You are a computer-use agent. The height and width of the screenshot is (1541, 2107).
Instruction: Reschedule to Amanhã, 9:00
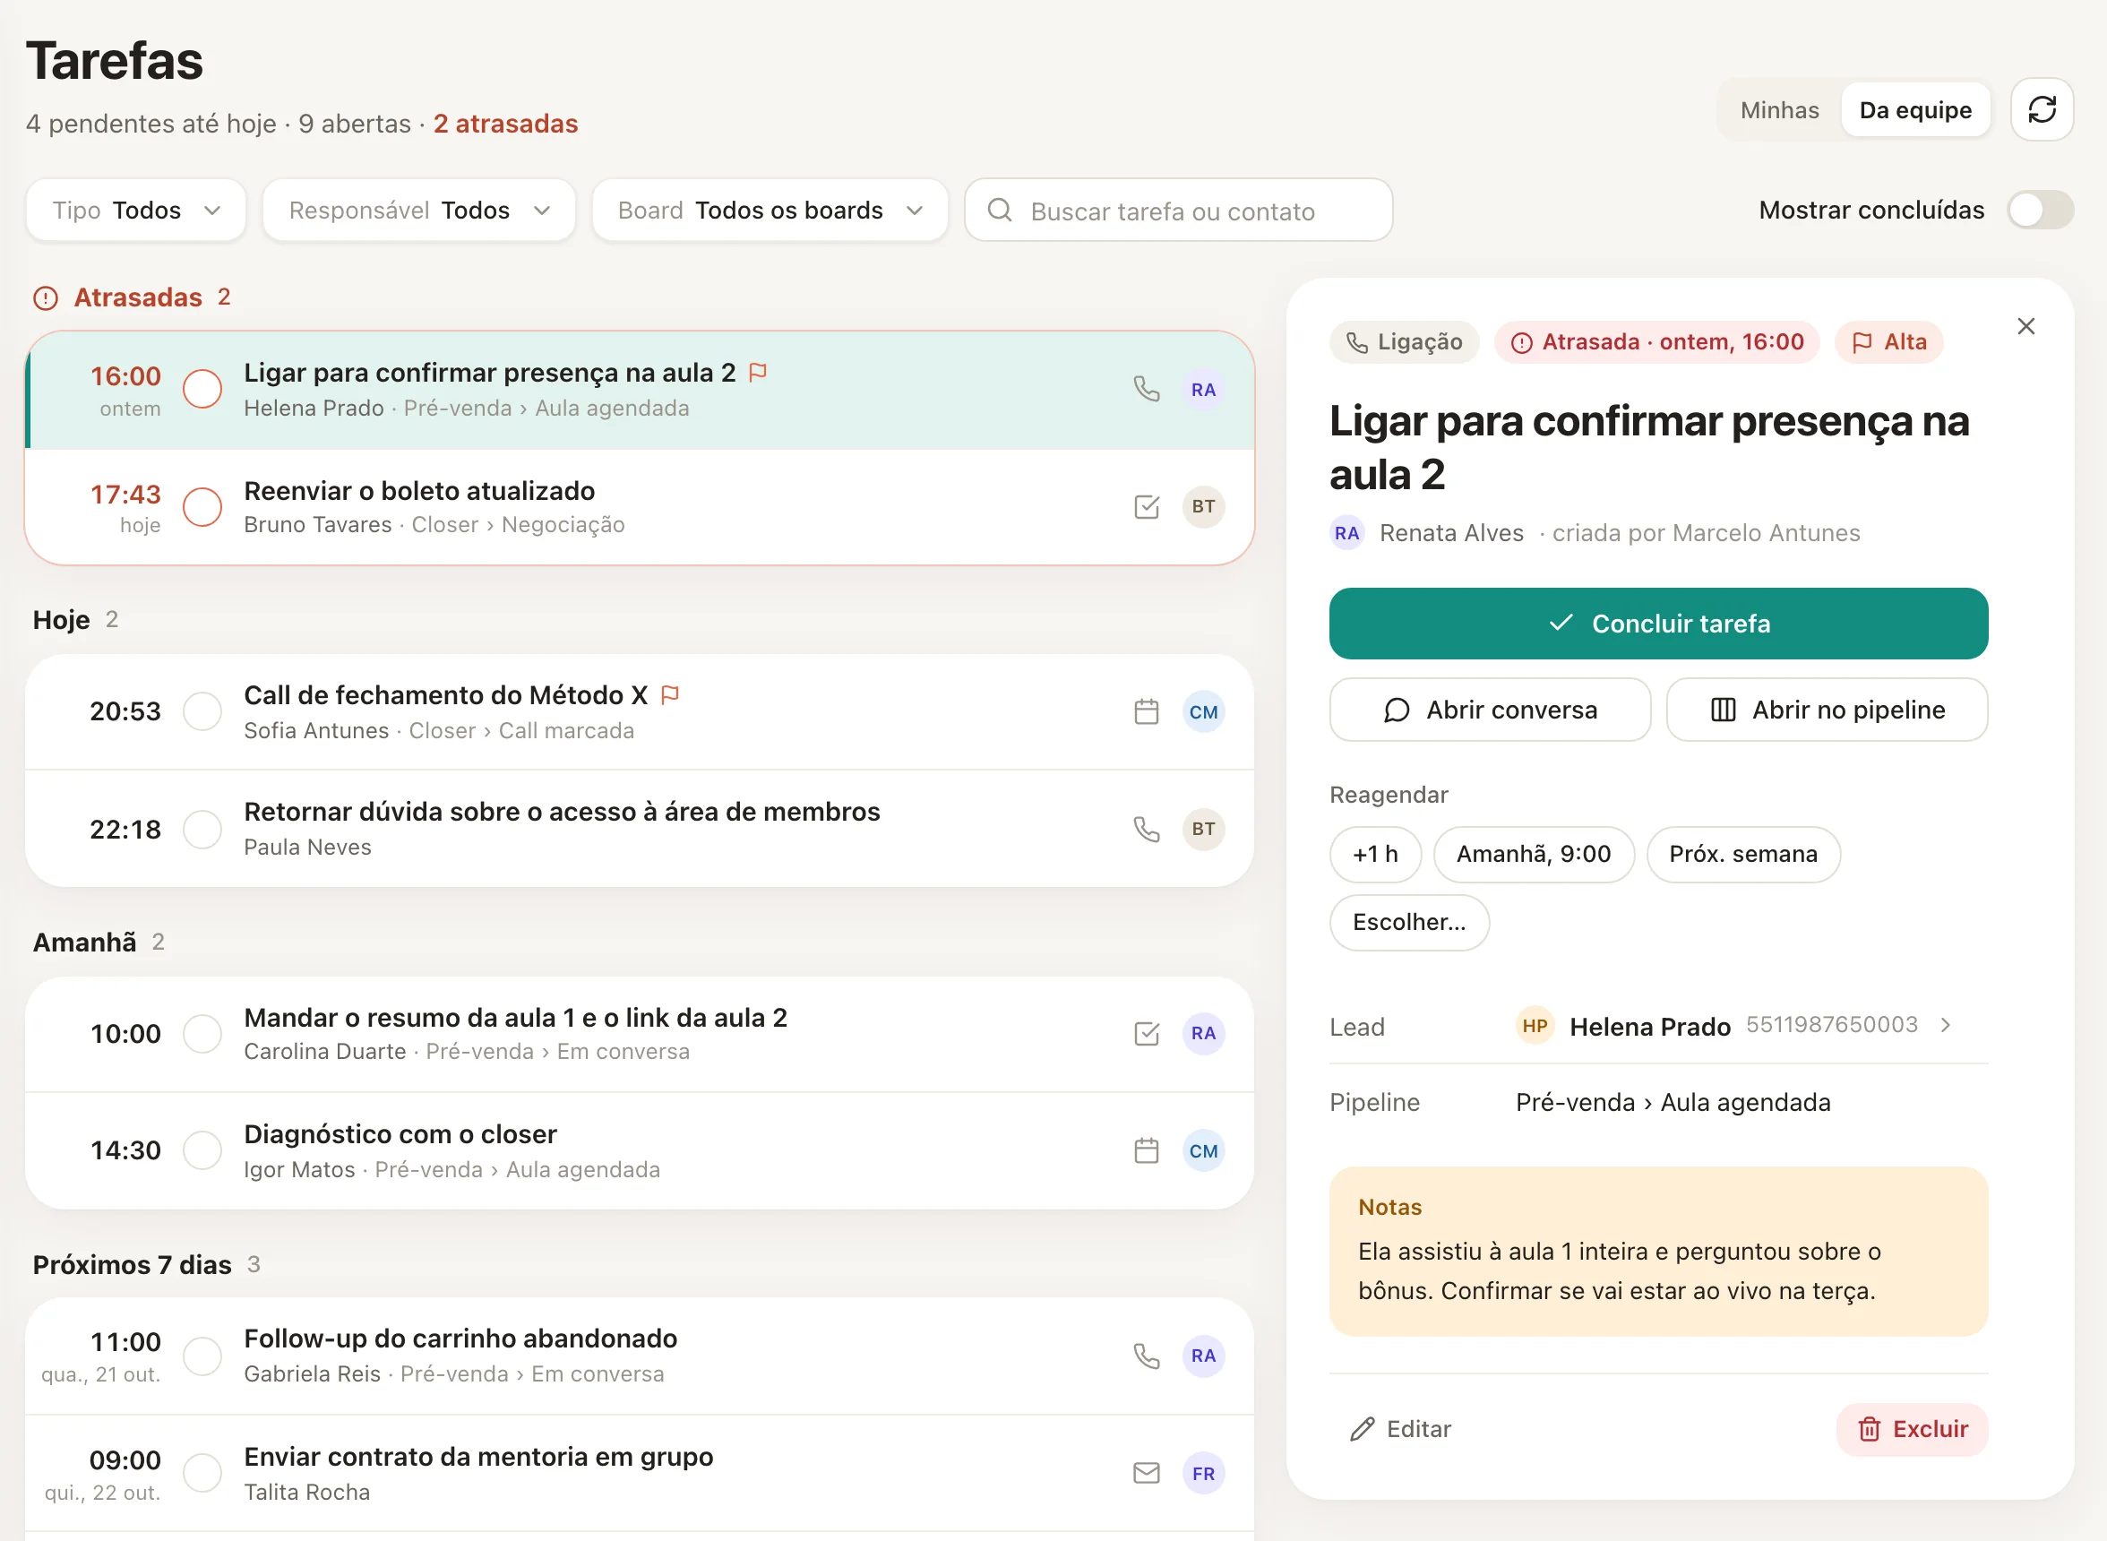tap(1534, 855)
